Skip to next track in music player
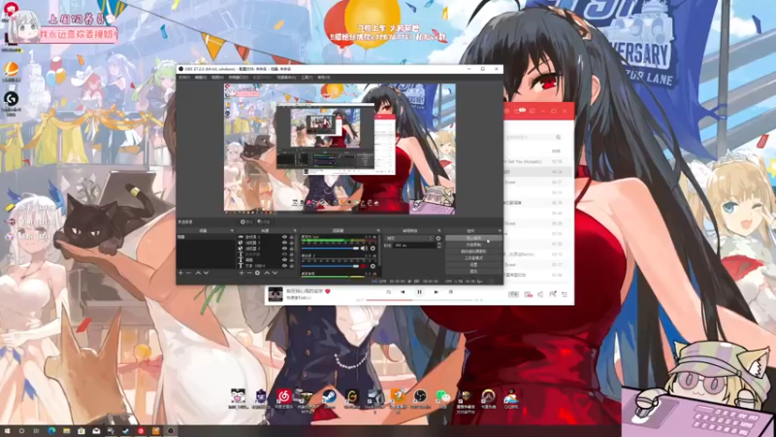Image resolution: width=776 pixels, height=437 pixels. click(x=436, y=292)
